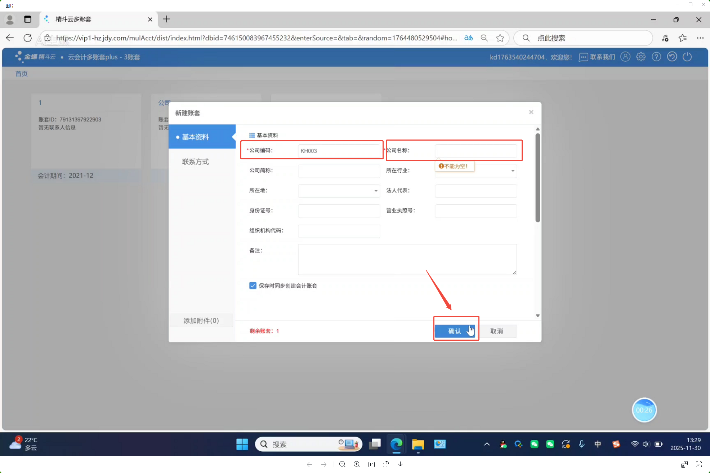Image resolution: width=710 pixels, height=473 pixels.
Task: Click the 取消 button
Action: [496, 331]
